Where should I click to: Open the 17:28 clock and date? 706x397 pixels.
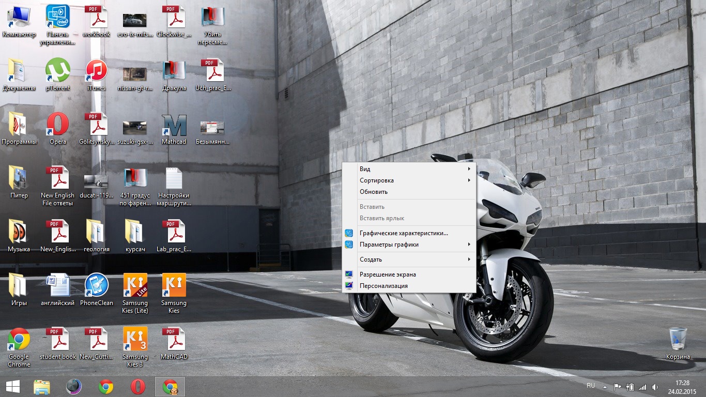pos(682,387)
